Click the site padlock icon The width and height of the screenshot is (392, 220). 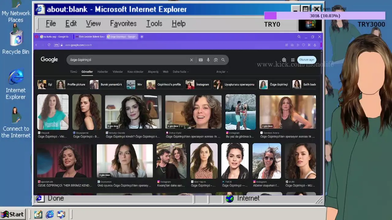pyautogui.click(x=62, y=45)
